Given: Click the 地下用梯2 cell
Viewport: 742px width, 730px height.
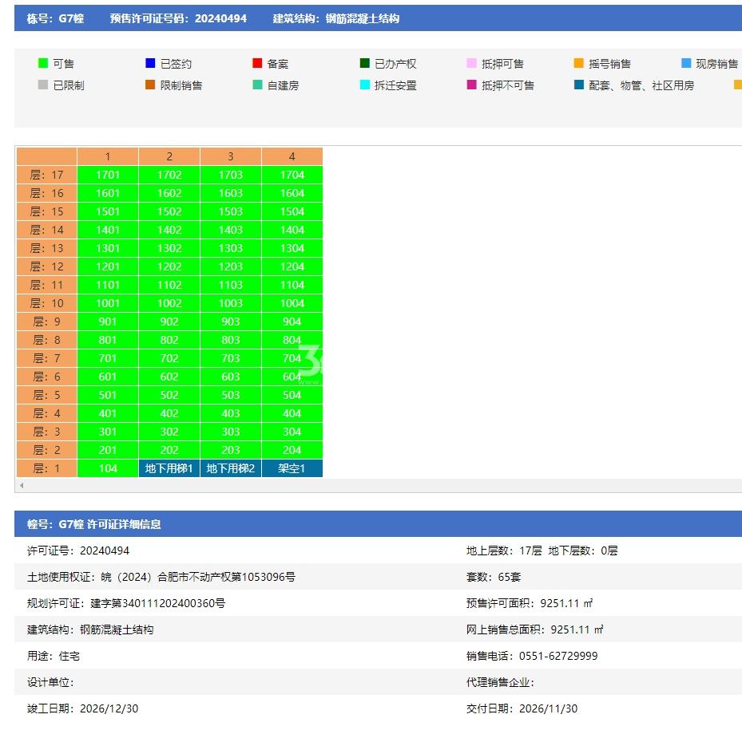Looking at the screenshot, I should (231, 468).
